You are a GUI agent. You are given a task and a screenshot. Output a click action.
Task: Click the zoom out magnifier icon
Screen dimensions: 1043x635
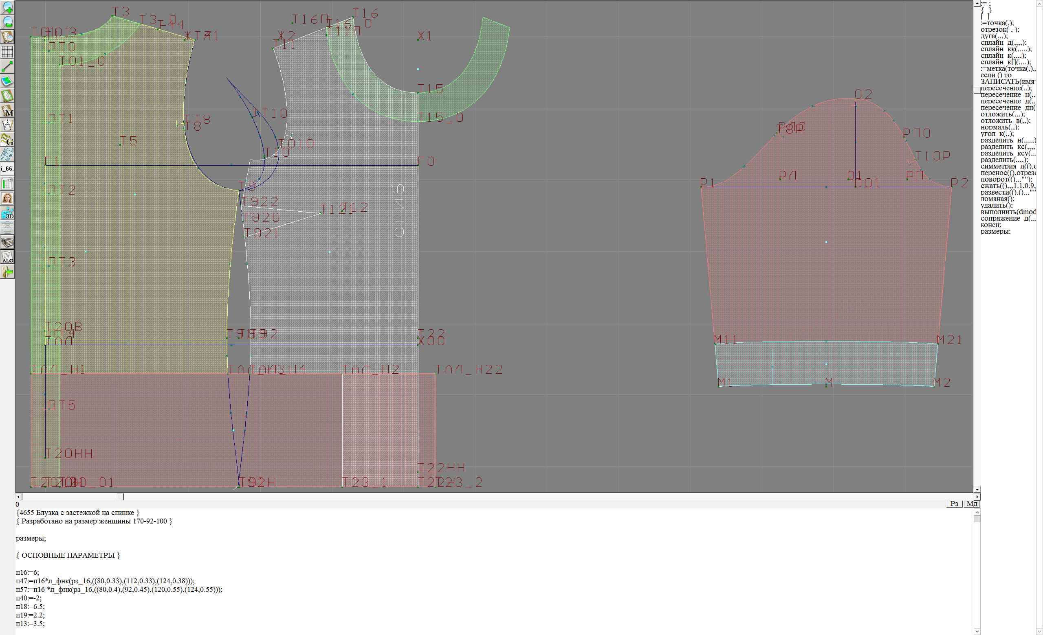click(8, 22)
